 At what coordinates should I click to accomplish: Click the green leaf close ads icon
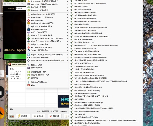29,78
